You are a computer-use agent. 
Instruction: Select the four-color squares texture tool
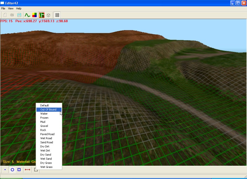pos(35,15)
